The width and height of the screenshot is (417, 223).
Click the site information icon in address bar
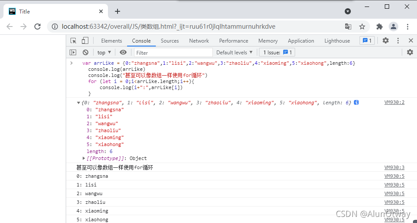tap(54, 27)
